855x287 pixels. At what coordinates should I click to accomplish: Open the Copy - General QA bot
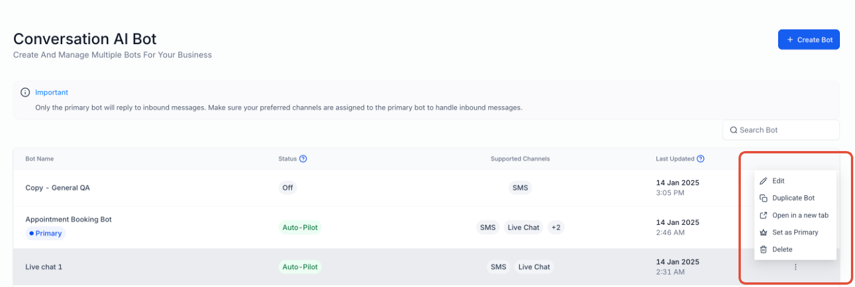point(58,188)
